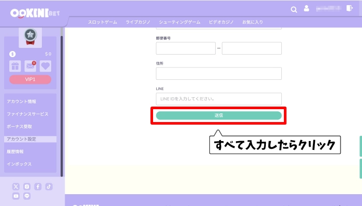Viewport: 362px width, 206px height.
Task: Open スロットゲーム in the top navigation
Action: 102,22
